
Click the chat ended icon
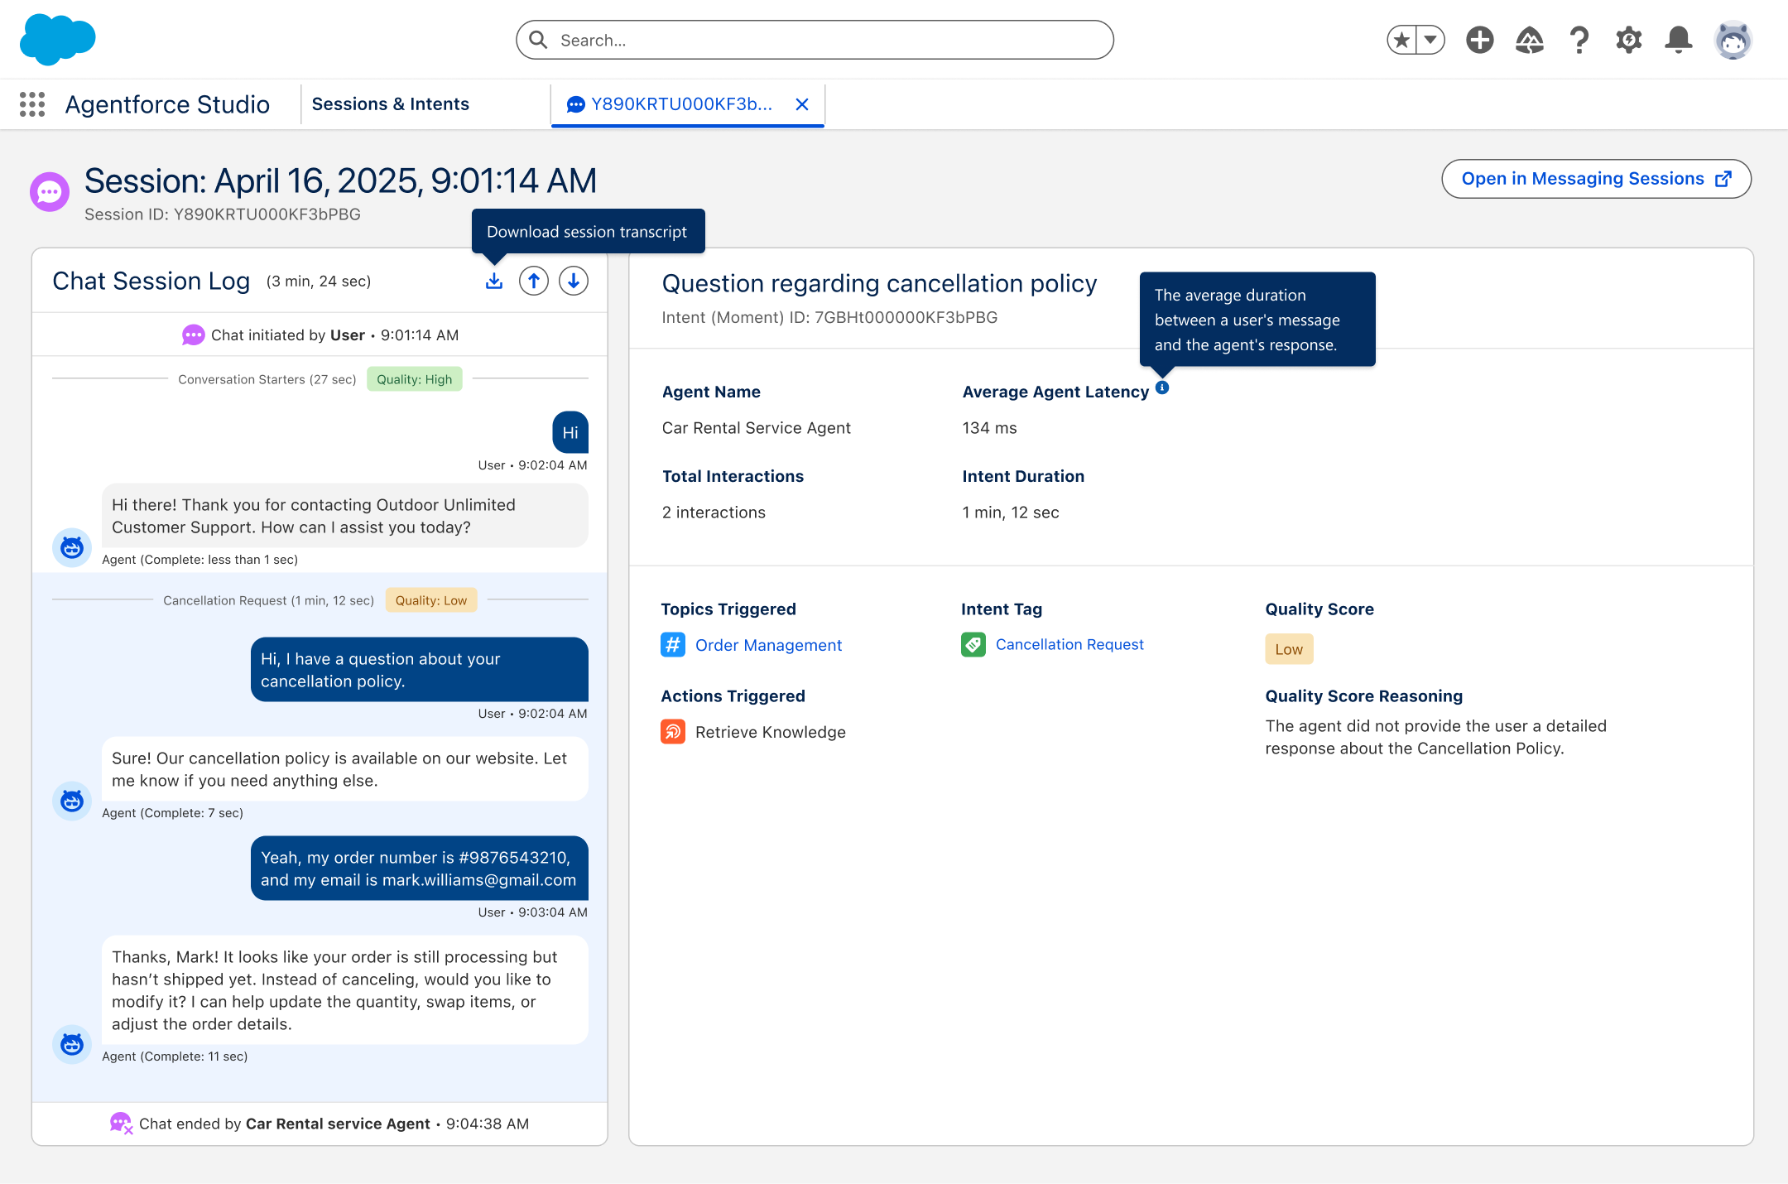pyautogui.click(x=121, y=1124)
